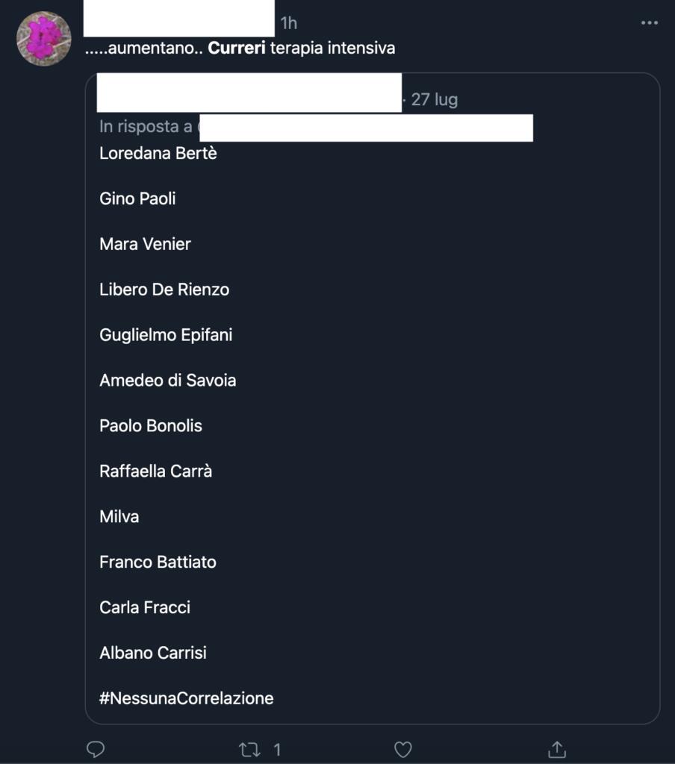Click the Mara Venier name
The width and height of the screenshot is (675, 764).
pyautogui.click(x=145, y=244)
